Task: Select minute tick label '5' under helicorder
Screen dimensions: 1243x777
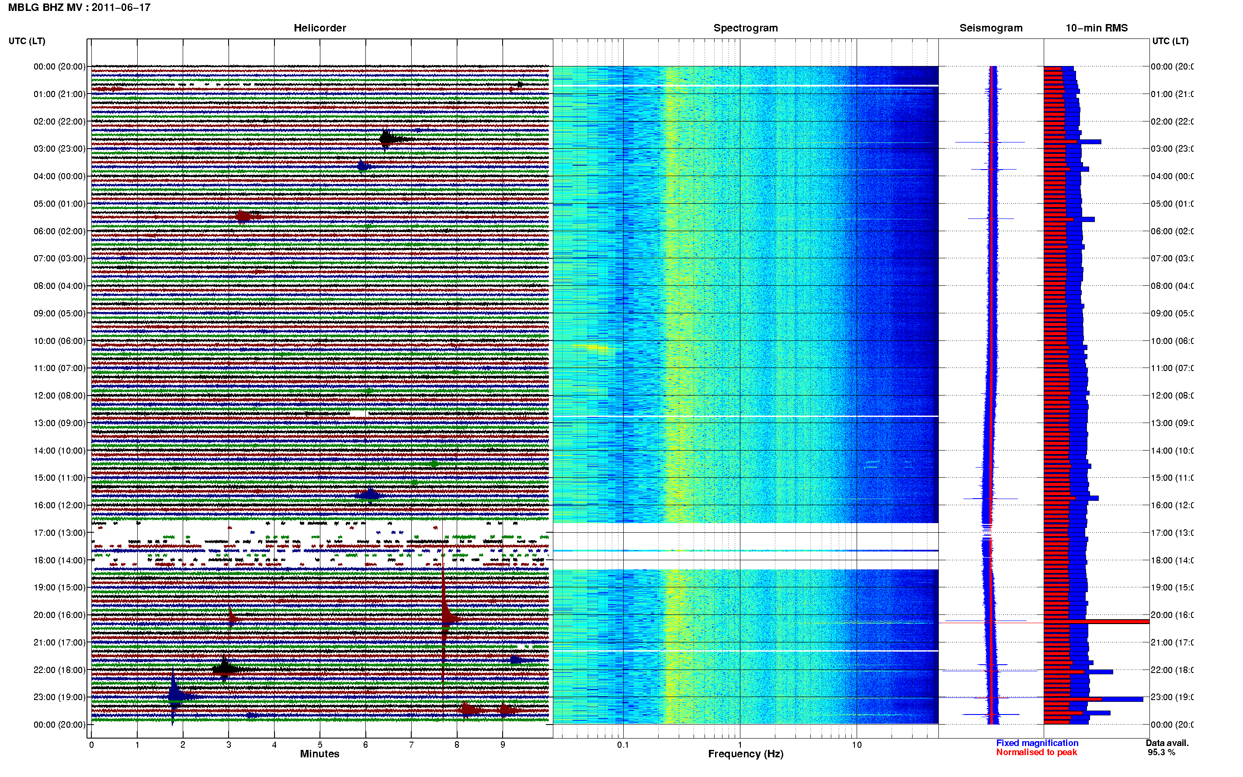Action: [319, 745]
